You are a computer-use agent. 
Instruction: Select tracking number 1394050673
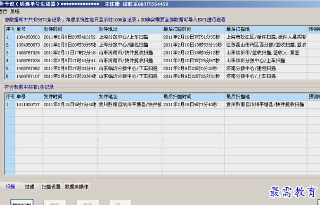28,45
